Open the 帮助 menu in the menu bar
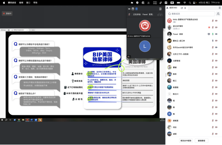This screenshot has height=145, width=222. [x=35, y=2]
